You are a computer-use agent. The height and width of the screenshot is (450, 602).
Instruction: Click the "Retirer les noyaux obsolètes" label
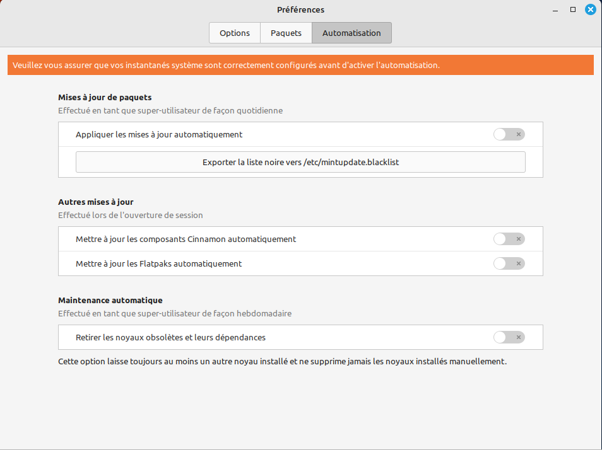click(170, 337)
